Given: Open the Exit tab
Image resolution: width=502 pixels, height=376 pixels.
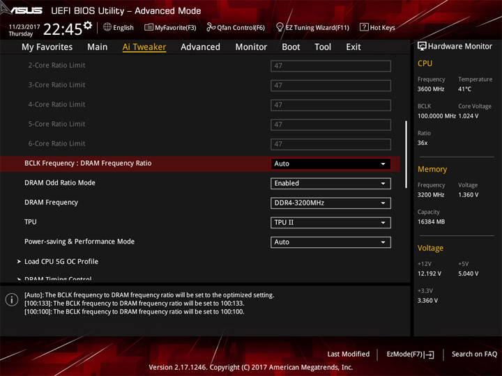Looking at the screenshot, I should click(x=353, y=47).
